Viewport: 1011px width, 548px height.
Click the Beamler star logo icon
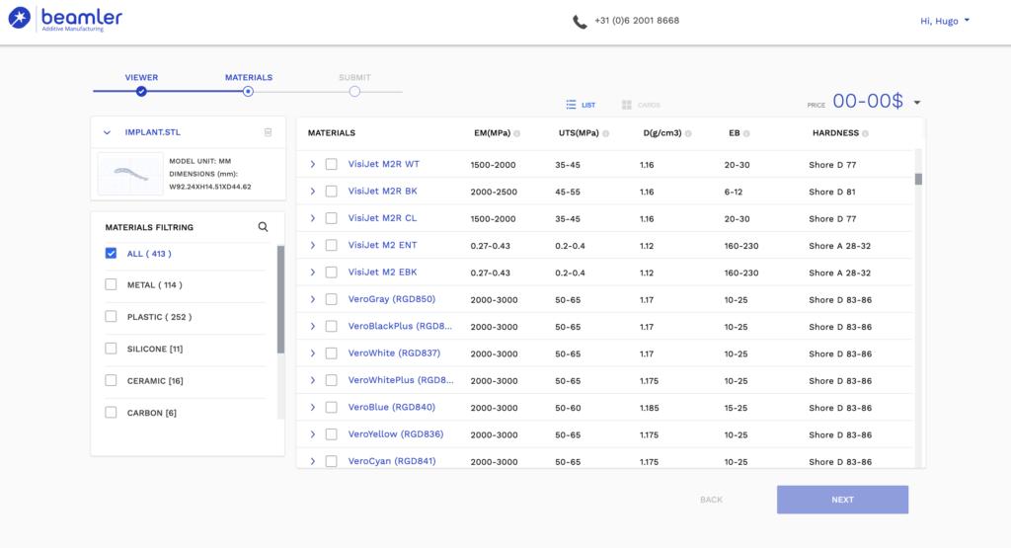[20, 18]
